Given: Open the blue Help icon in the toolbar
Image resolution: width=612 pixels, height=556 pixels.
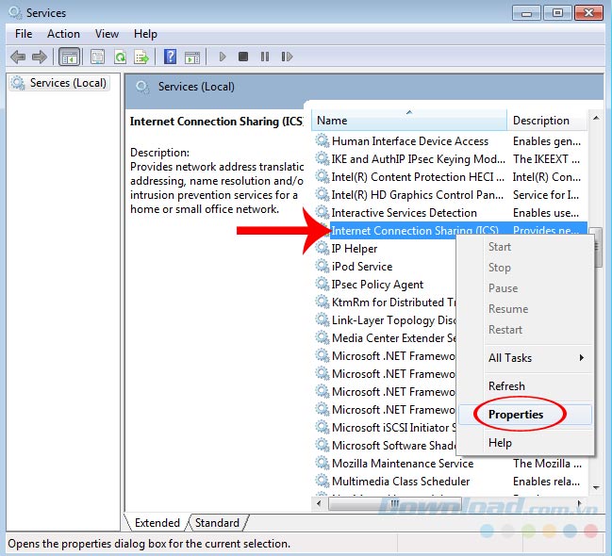Looking at the screenshot, I should [x=171, y=57].
